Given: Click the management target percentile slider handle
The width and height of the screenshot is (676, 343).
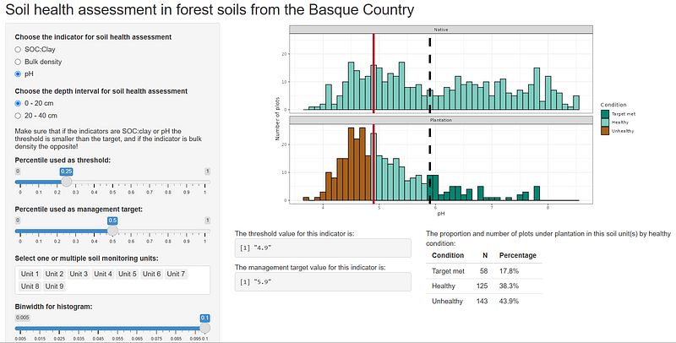Looking at the screenshot, I should (112, 231).
